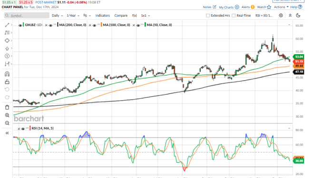Select the arrow marker tool
This screenshot has height=178, width=333.
pyautogui.click(x=7, y=48)
